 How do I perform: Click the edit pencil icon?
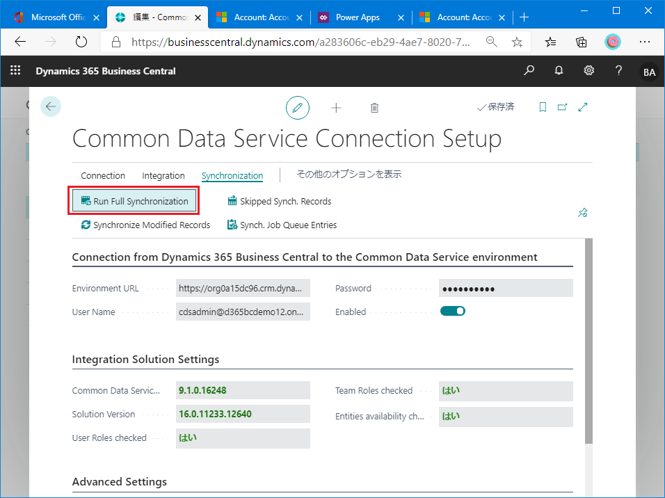(x=298, y=108)
